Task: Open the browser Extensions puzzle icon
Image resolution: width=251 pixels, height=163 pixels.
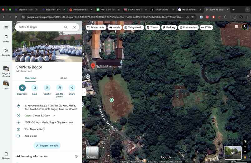Action: pos(226,17)
